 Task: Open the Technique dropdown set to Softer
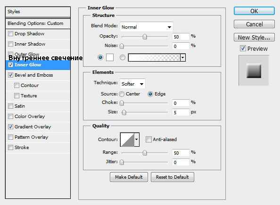tap(132, 84)
